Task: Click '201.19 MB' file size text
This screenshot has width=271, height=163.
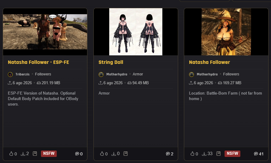Action: (51, 83)
